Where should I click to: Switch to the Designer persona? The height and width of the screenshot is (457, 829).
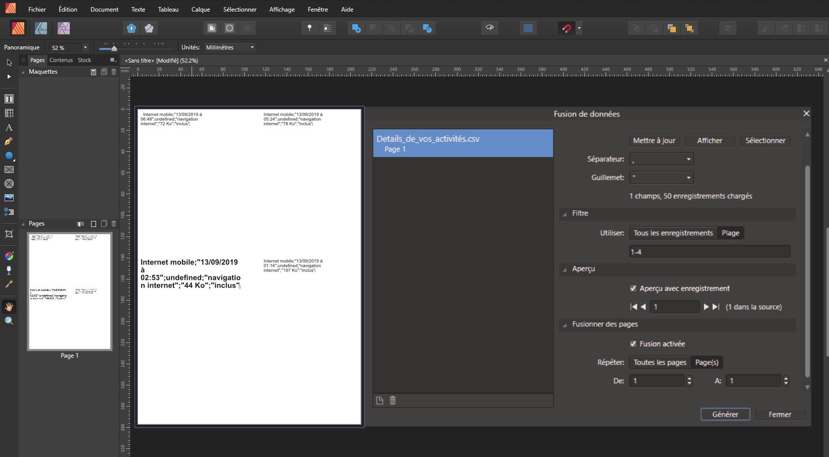[x=41, y=28]
